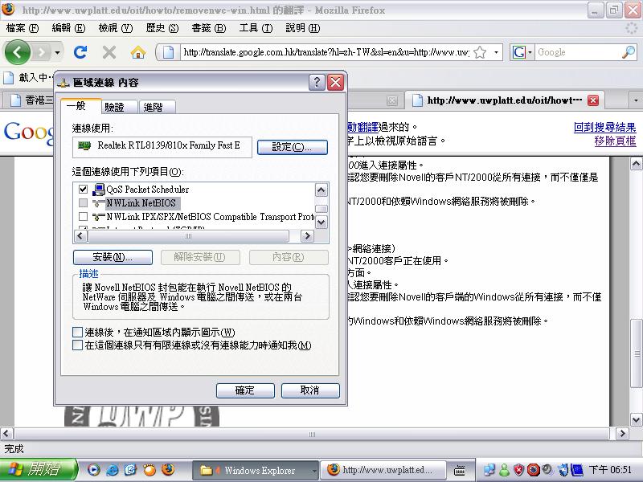This screenshot has height=482, width=643.
Task: Open the Home page icon
Action: 138,52
